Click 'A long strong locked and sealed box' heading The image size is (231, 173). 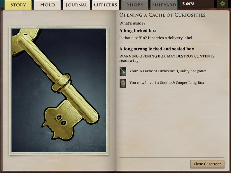tap(157, 49)
